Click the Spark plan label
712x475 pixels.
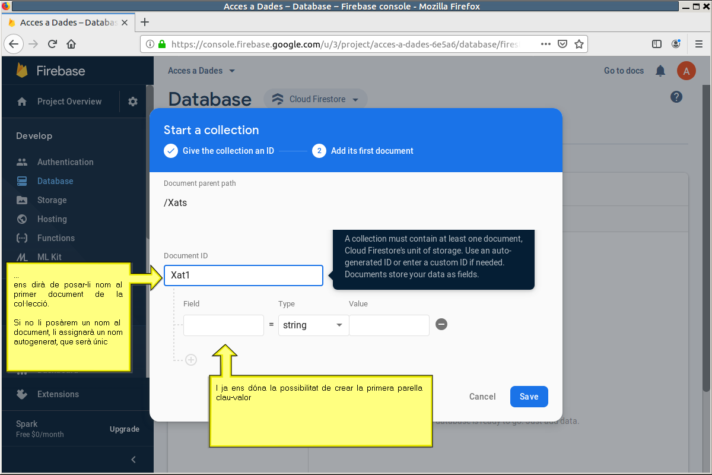[27, 424]
